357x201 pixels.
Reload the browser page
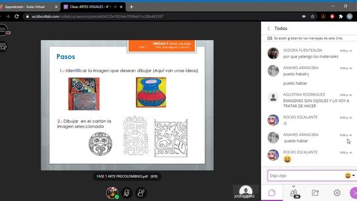point(17,16)
